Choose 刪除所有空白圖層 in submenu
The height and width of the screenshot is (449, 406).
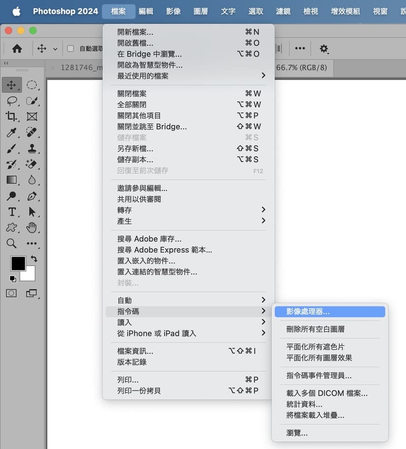click(x=330, y=329)
